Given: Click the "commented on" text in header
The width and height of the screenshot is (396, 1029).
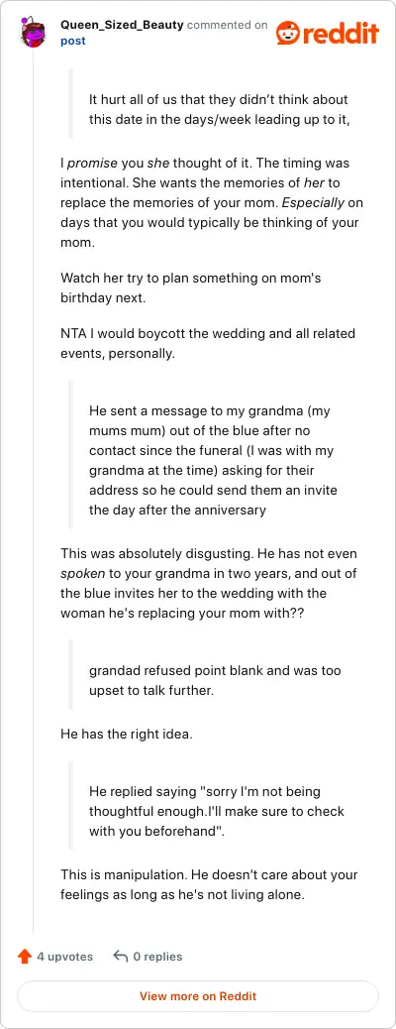Looking at the screenshot, I should coord(227,25).
